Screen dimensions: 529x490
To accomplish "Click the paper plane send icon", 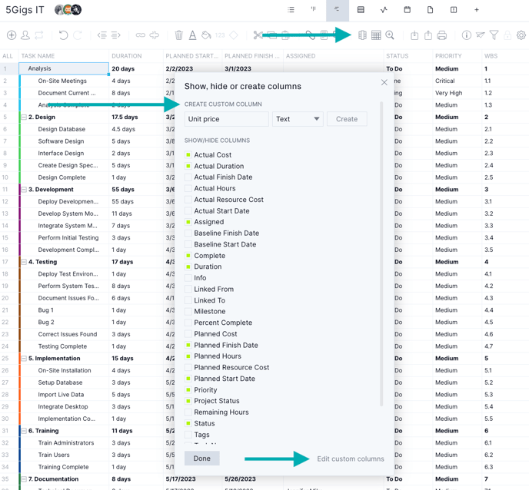I will click(x=480, y=35).
